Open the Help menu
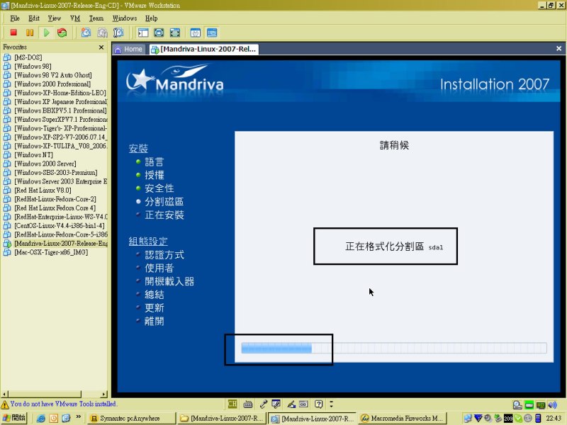The height and width of the screenshot is (425, 567). 151,18
